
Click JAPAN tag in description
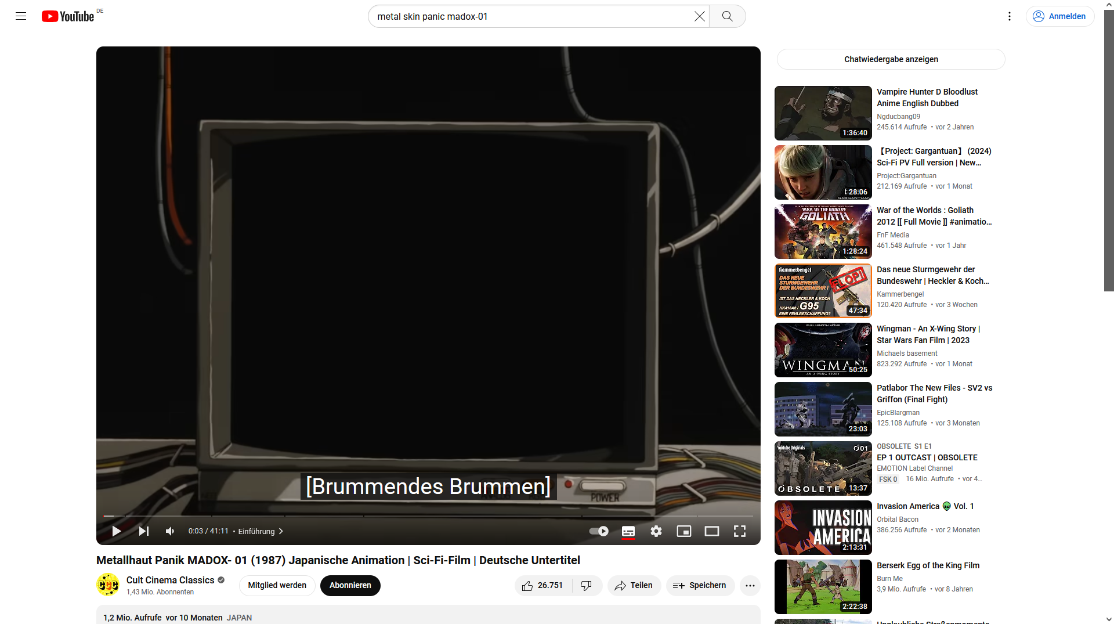coord(239,618)
